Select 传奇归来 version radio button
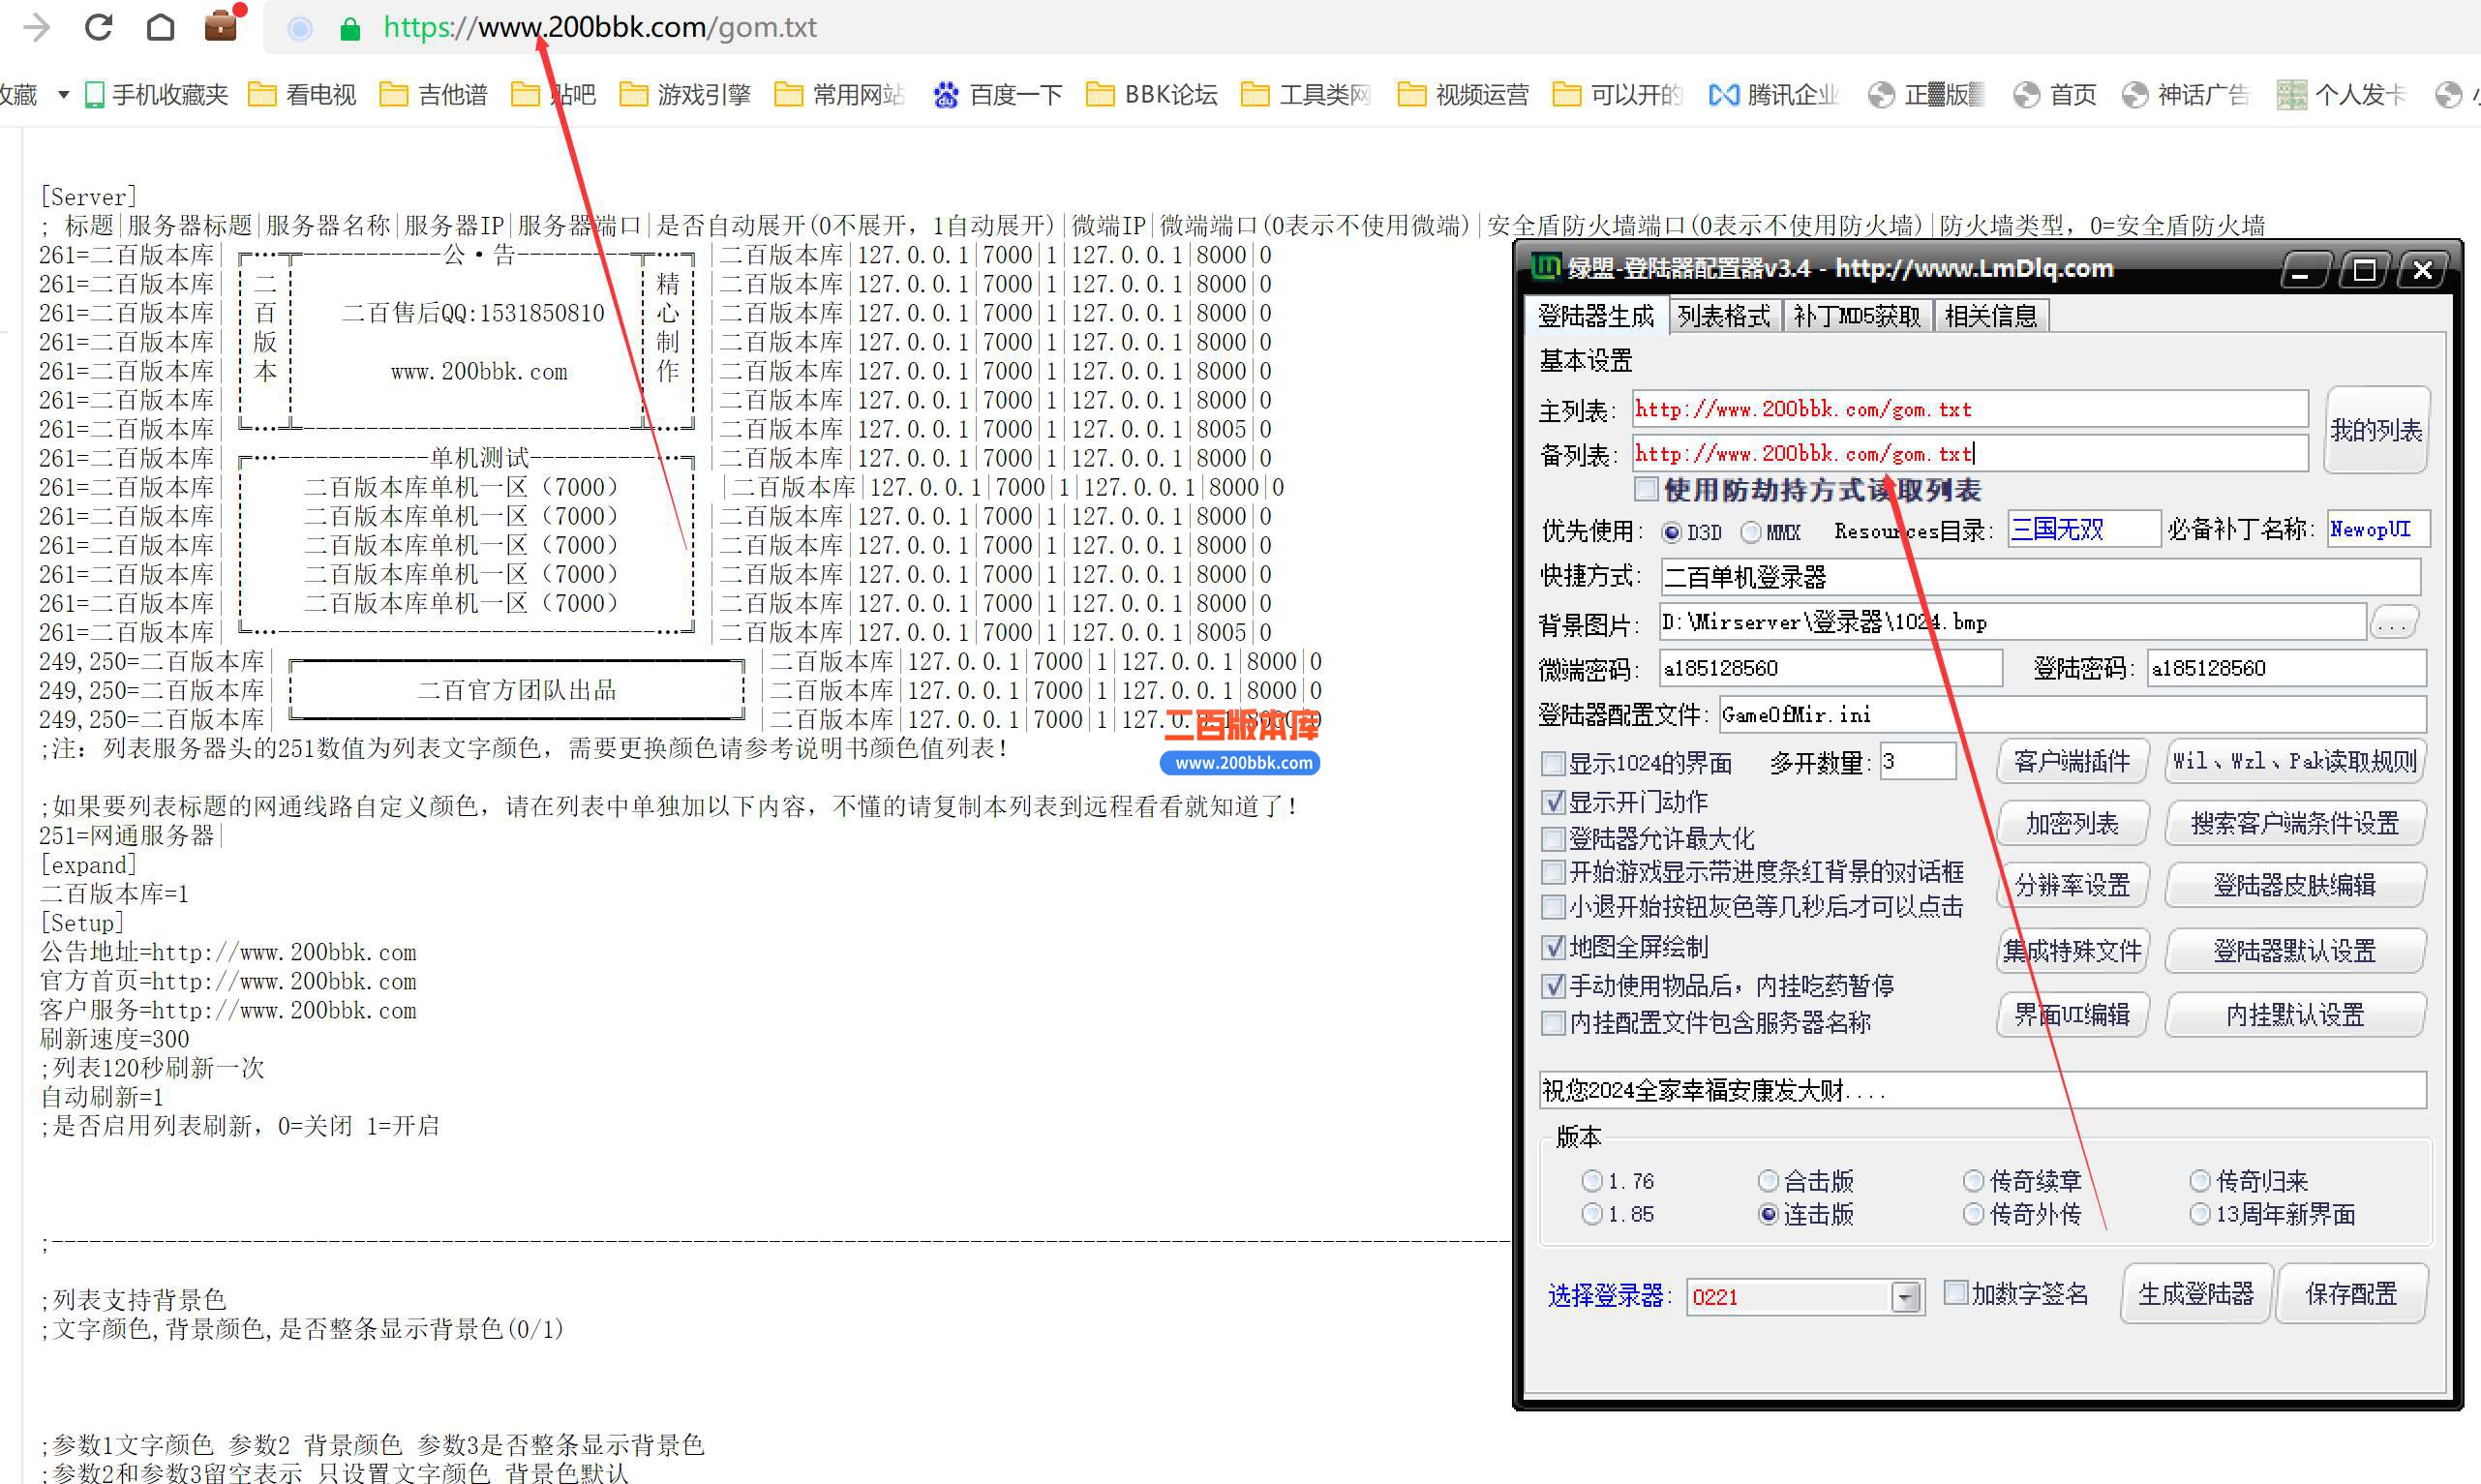Screen dimensions: 2481x1484 [2199, 1181]
